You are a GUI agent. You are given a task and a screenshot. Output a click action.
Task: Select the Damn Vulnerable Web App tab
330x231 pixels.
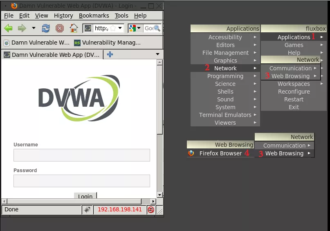click(x=52, y=55)
